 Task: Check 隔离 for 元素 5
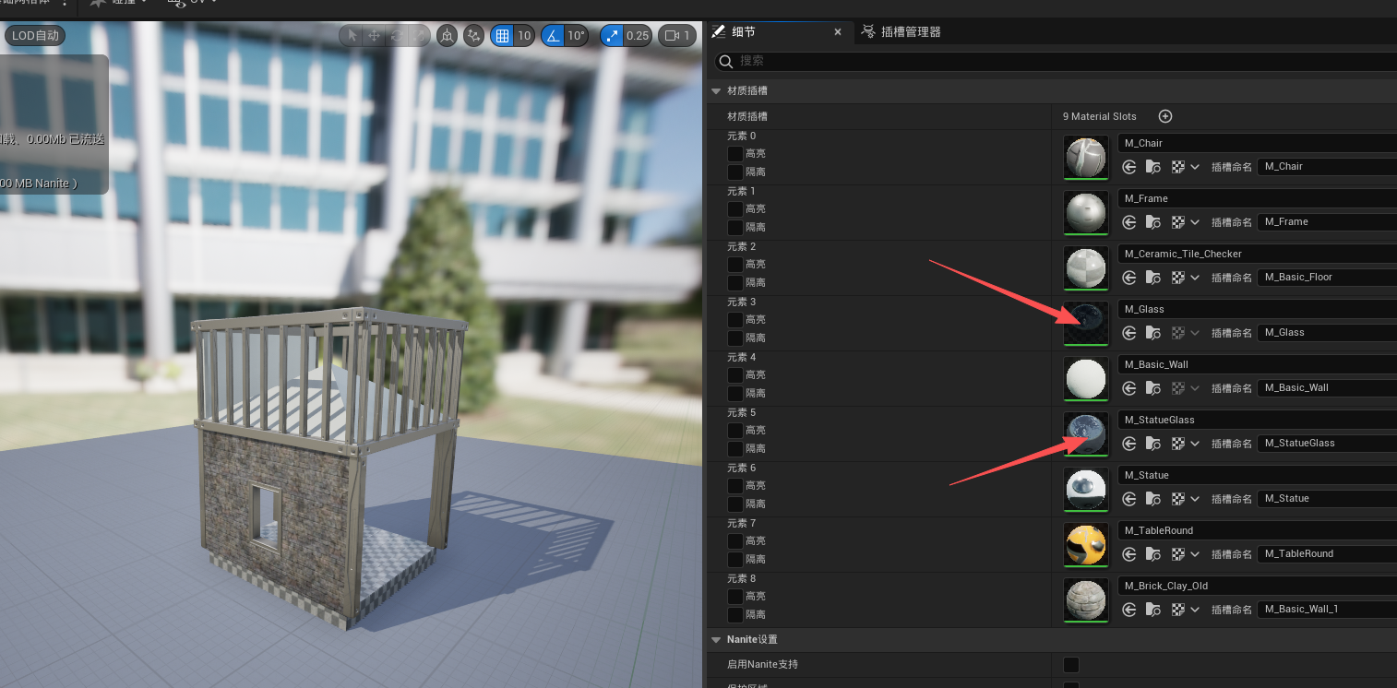[735, 449]
